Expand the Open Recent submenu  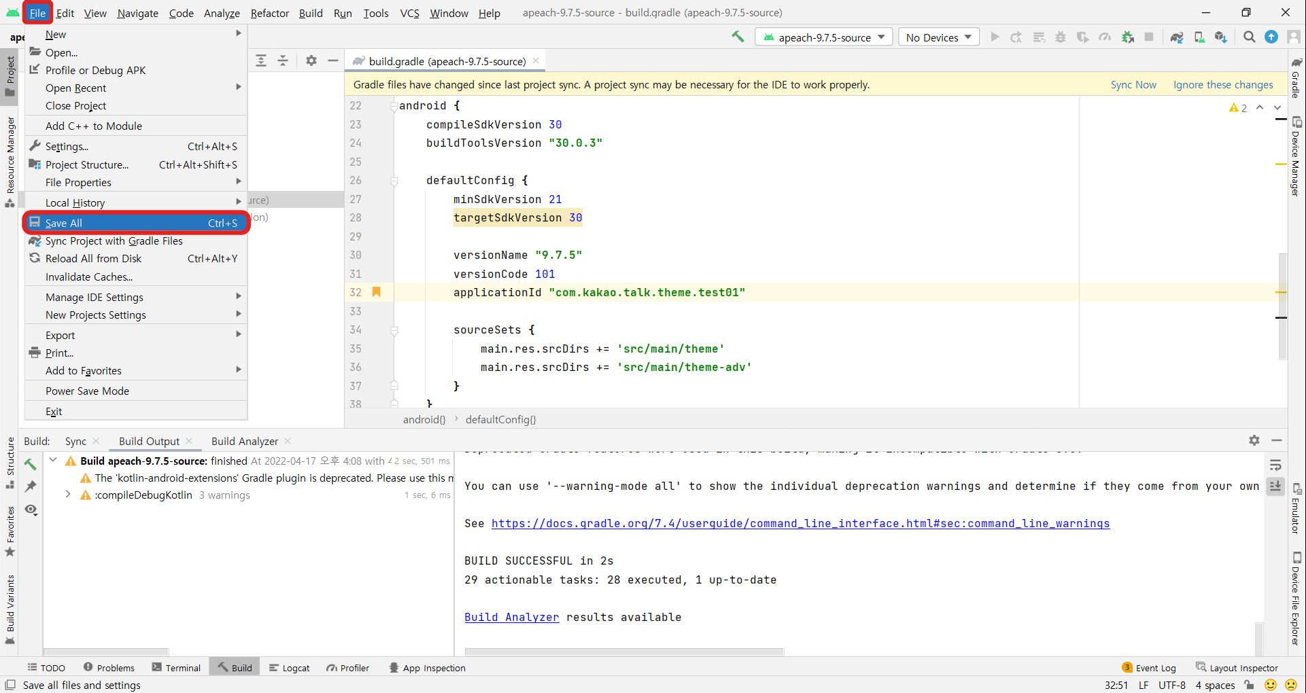pyautogui.click(x=136, y=88)
